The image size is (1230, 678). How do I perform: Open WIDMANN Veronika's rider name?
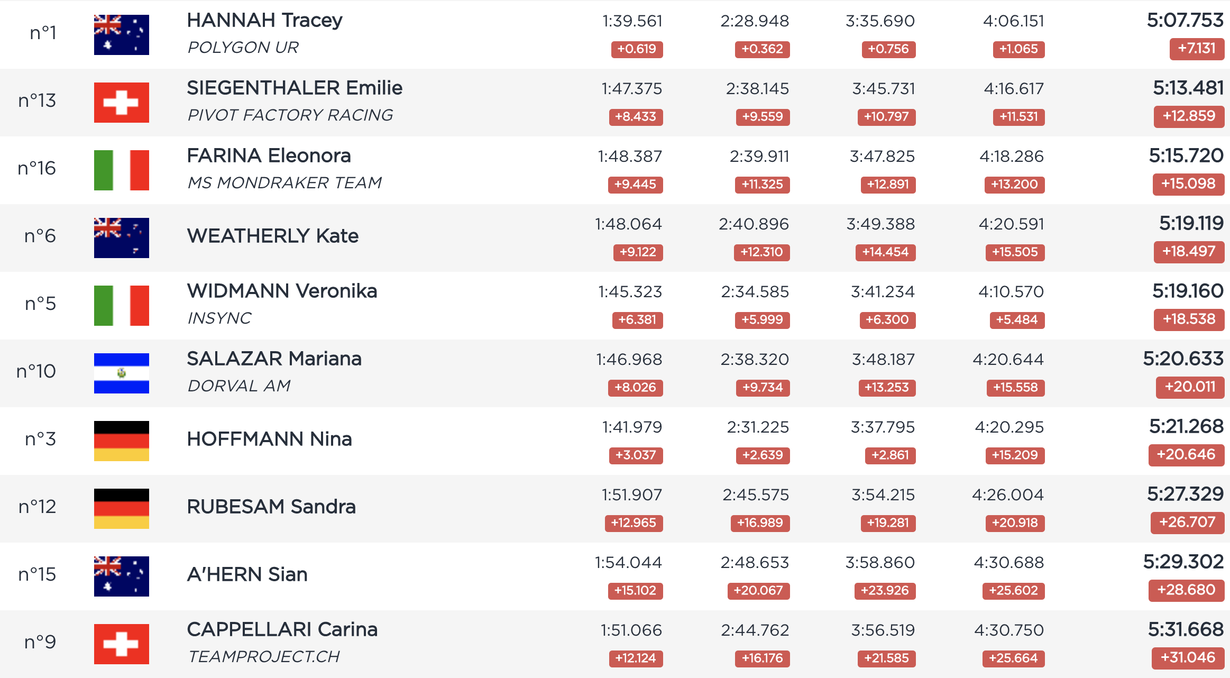click(282, 291)
